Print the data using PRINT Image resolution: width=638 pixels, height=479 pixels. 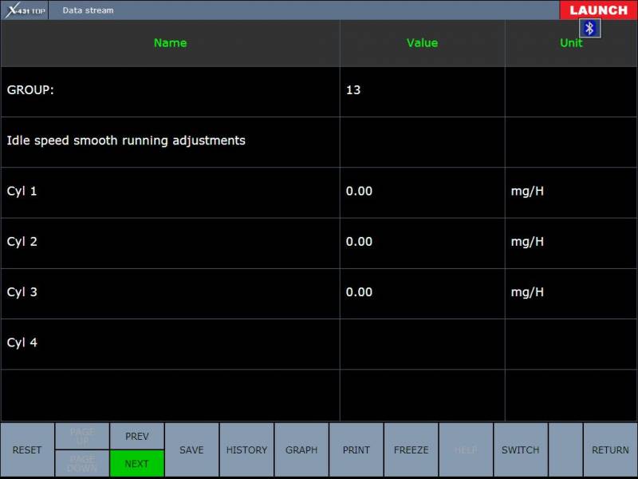356,450
